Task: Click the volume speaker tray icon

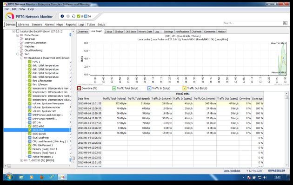Action: [265, 178]
